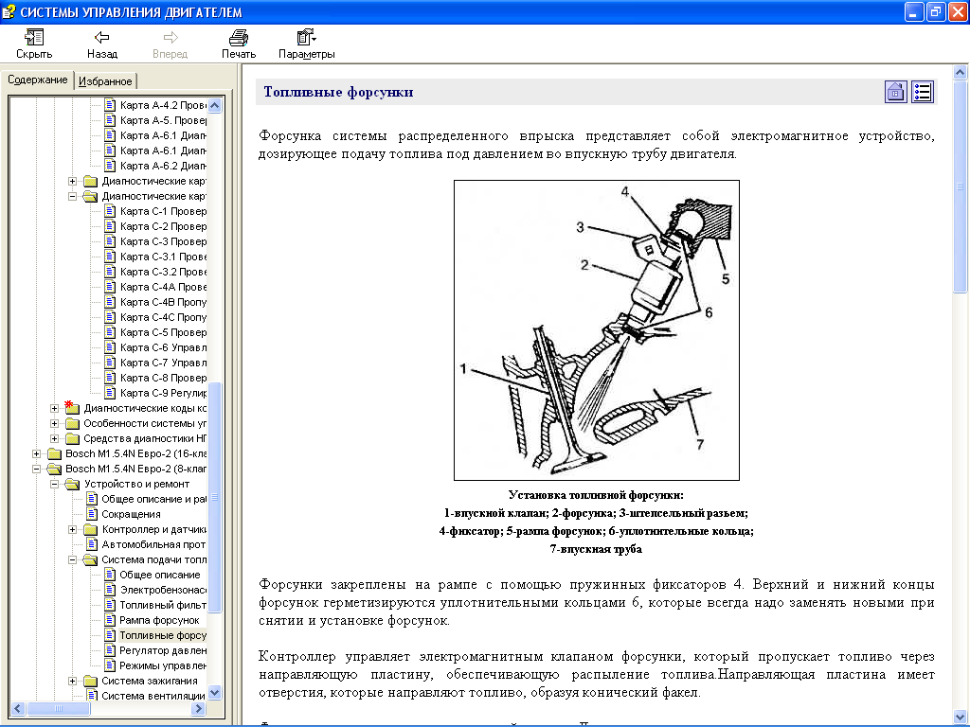Viewport: 970px width, 727px height.
Task: Click the folder icon of Особенности системы
Action: pyautogui.click(x=72, y=423)
